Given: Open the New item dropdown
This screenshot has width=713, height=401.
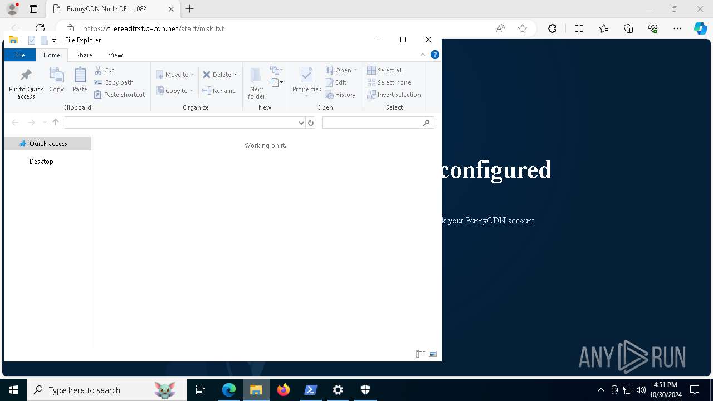Looking at the screenshot, I should point(277,70).
